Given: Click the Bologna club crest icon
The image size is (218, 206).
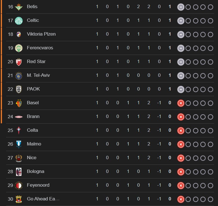Looking at the screenshot, I should 19,172.
